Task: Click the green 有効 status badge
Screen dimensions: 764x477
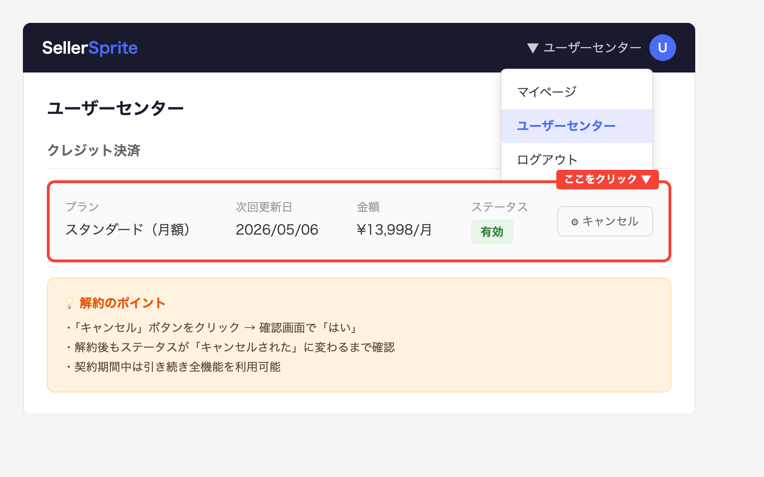Action: pos(492,232)
